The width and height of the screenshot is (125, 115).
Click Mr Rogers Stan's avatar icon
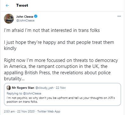click(x=9, y=88)
